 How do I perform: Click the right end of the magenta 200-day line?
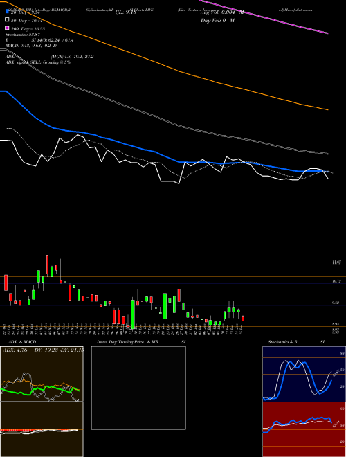327,33
